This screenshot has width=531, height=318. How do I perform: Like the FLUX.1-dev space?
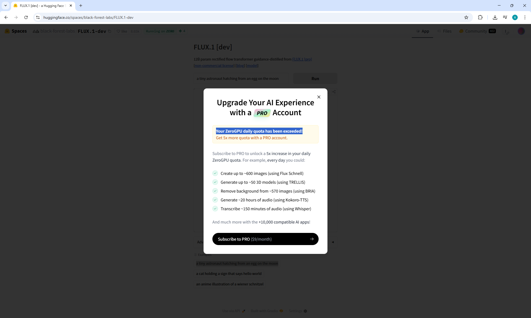pyautogui.click(x=122, y=31)
